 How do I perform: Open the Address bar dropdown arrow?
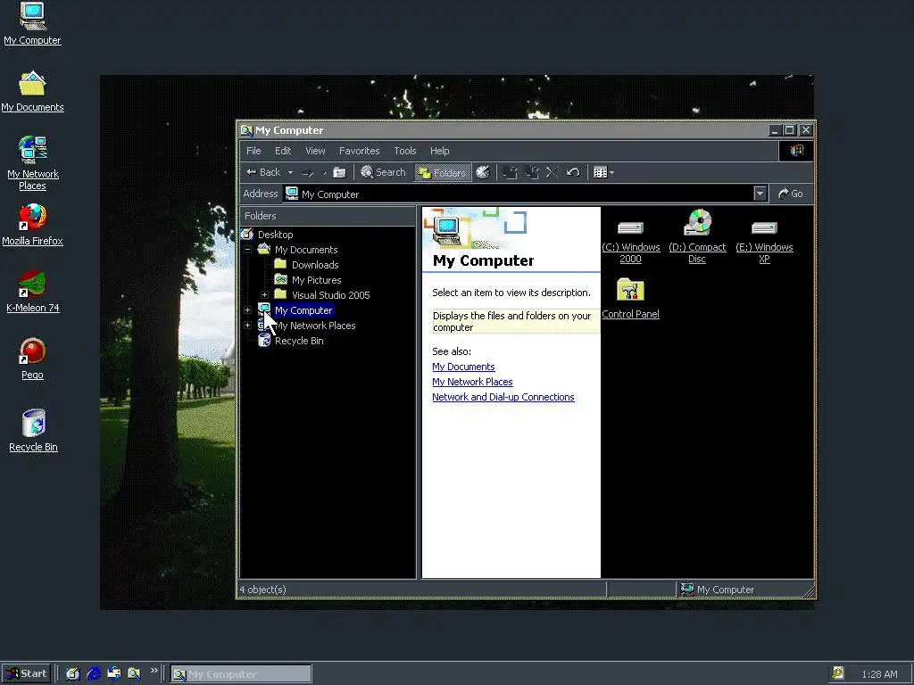(760, 194)
